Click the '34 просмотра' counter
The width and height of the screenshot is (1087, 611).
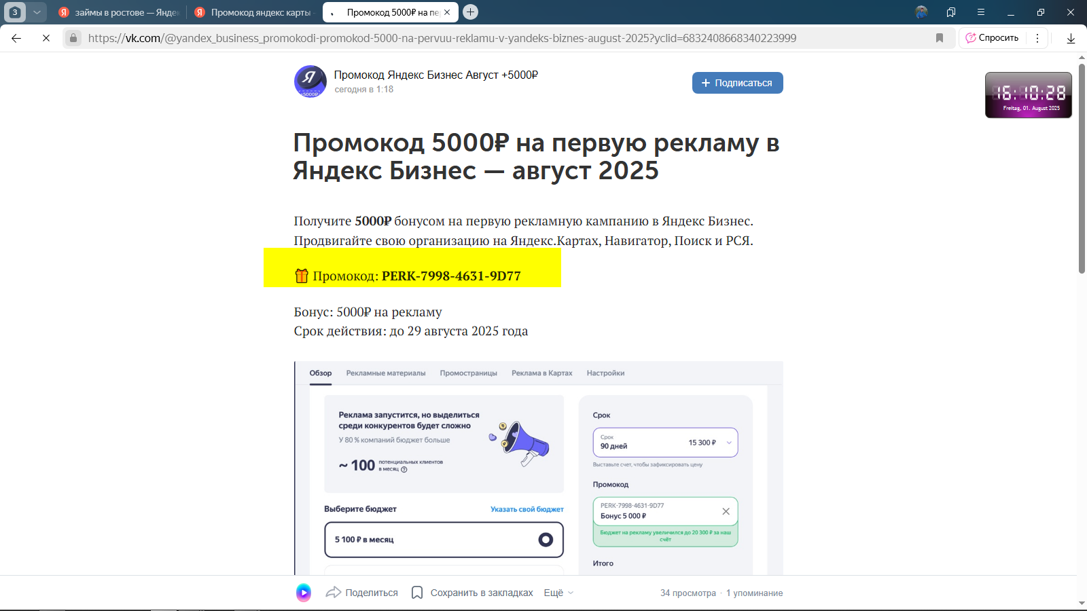coord(688,593)
